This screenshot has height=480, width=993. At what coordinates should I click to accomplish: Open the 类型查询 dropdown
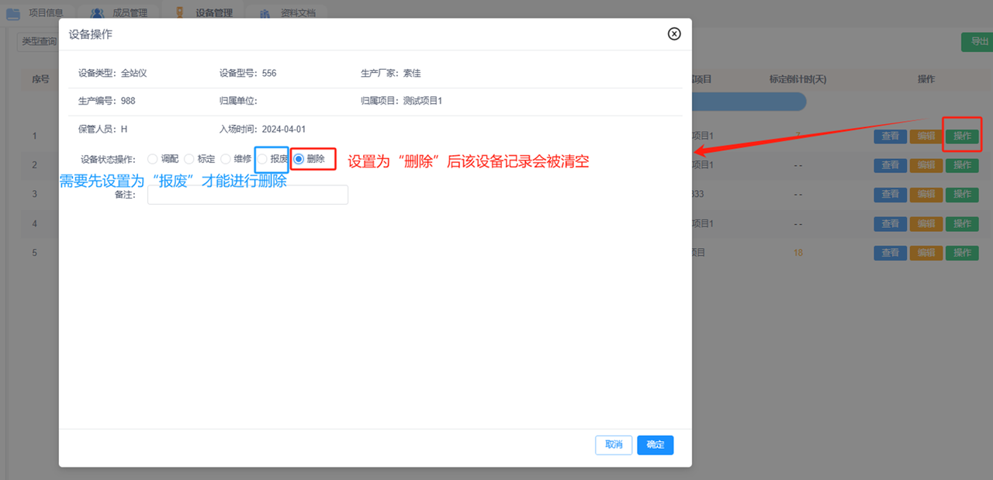click(x=38, y=42)
